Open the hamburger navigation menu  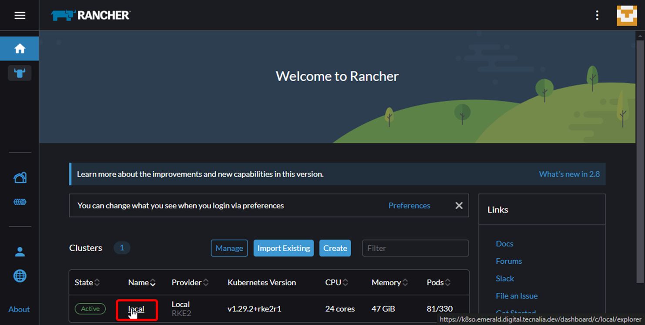click(x=20, y=16)
